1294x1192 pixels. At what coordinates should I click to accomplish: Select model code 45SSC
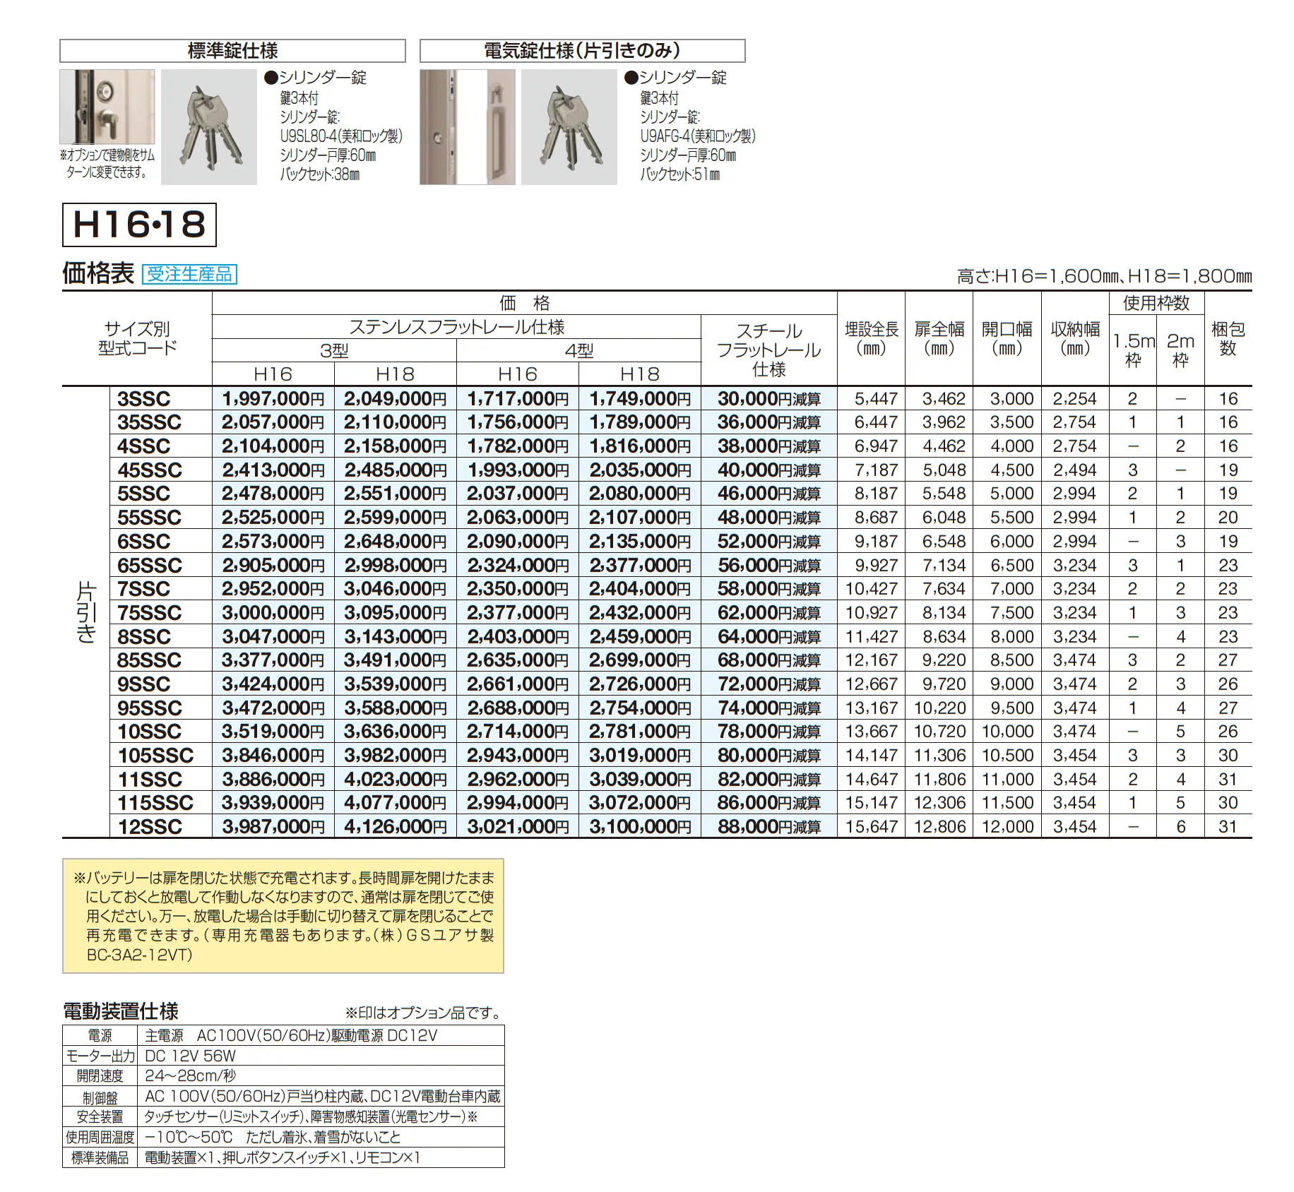click(x=150, y=470)
